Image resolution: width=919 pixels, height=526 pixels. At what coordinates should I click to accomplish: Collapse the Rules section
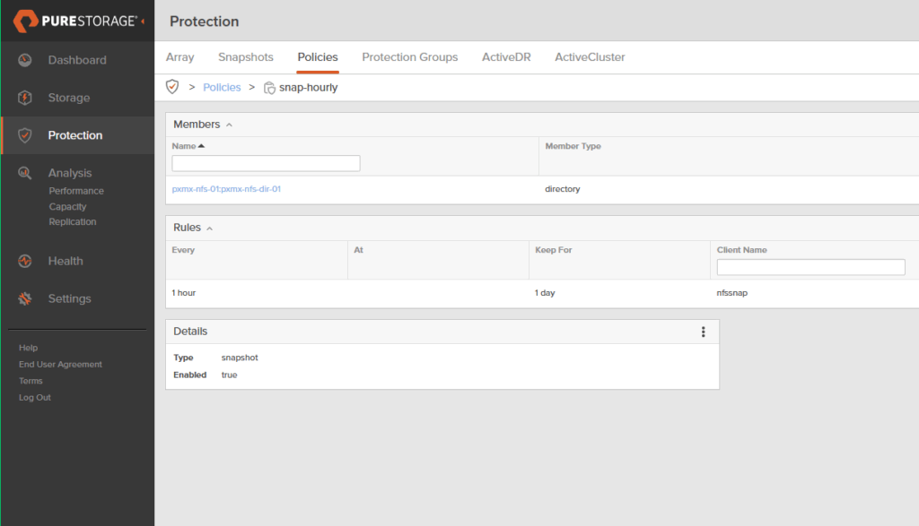(209, 229)
